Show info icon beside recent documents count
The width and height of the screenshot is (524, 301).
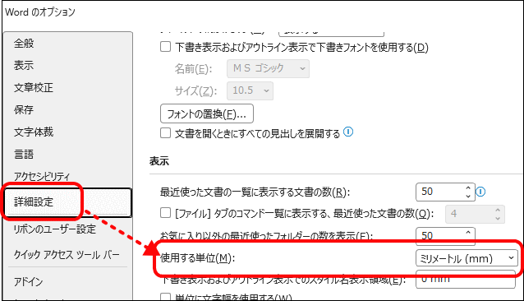point(480,192)
